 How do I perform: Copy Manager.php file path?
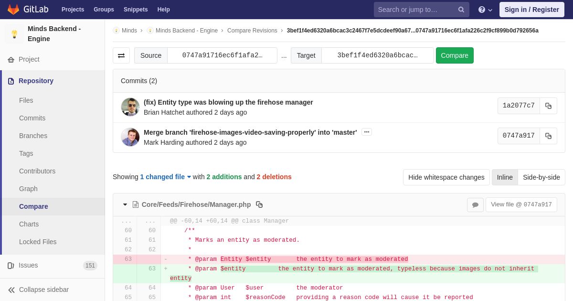pos(259,204)
